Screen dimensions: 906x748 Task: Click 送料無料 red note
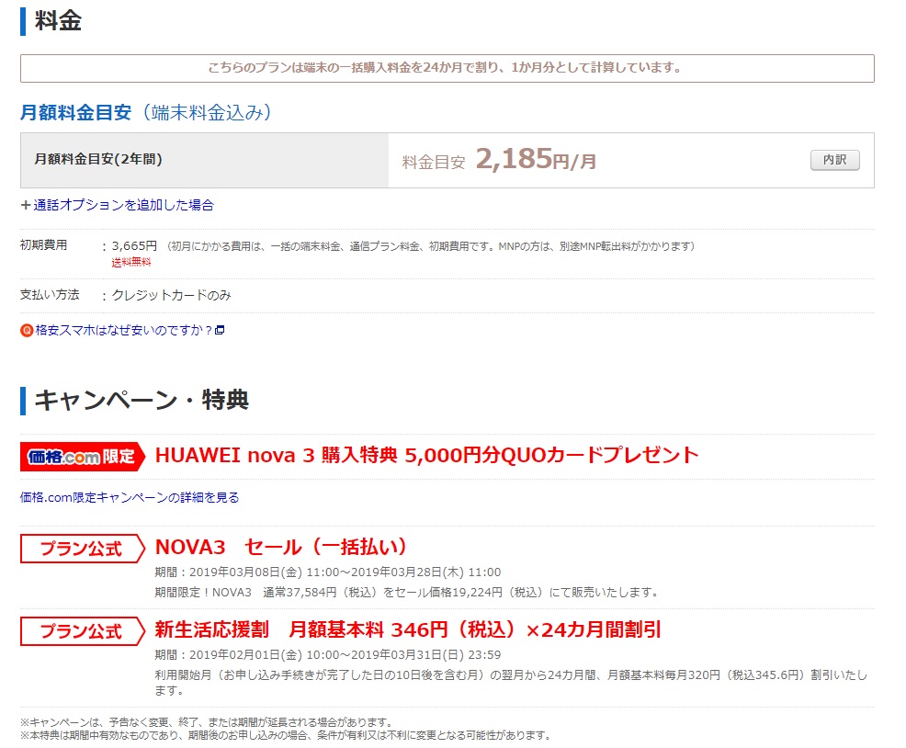pyautogui.click(x=131, y=263)
